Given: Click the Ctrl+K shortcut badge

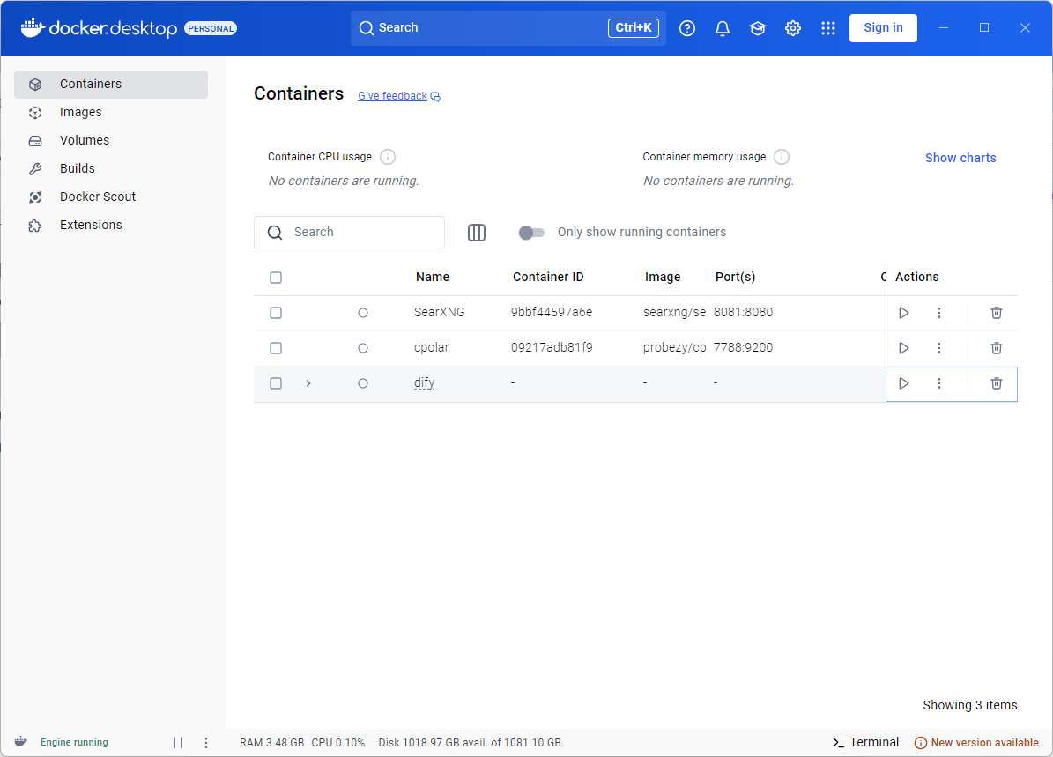Looking at the screenshot, I should tap(634, 27).
